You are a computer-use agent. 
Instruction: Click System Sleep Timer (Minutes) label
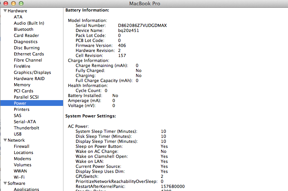[107, 131]
